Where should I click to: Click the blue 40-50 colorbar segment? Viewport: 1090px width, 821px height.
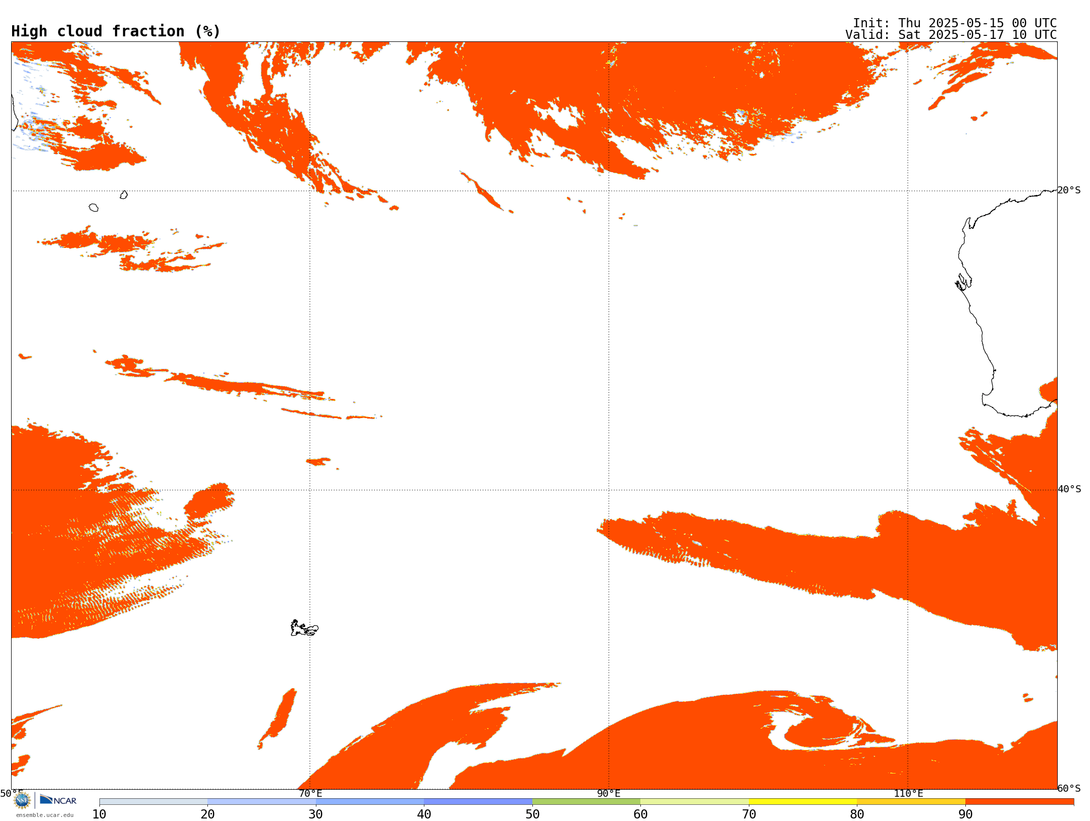478,802
